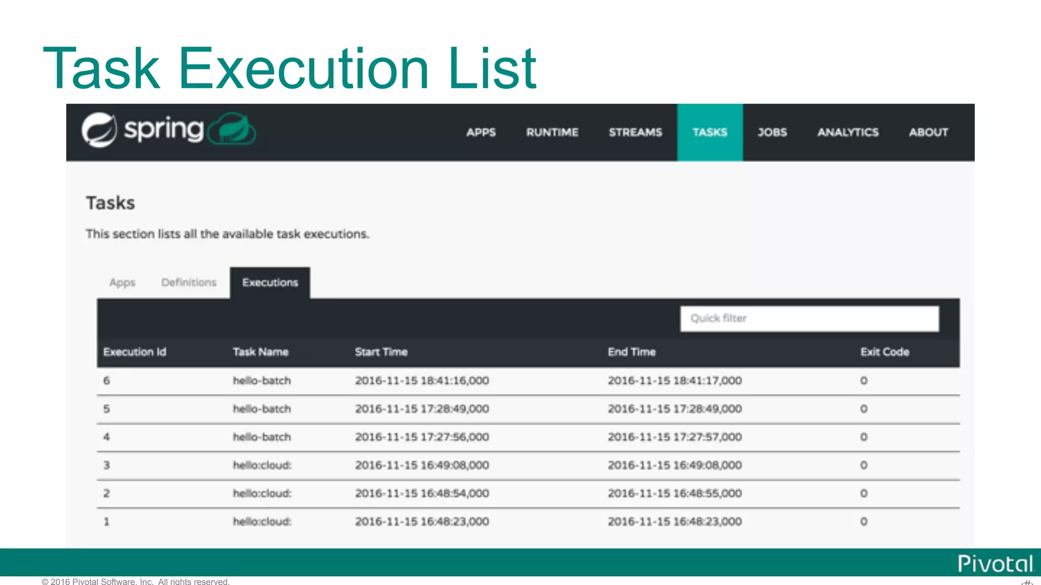The width and height of the screenshot is (1041, 585).
Task: Select the TASKS navigation item
Action: pos(710,133)
